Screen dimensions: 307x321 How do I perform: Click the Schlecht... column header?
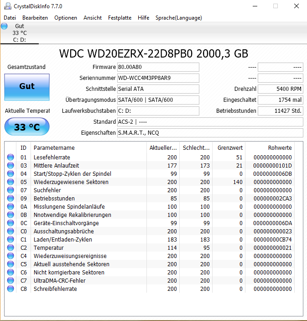[196, 148]
